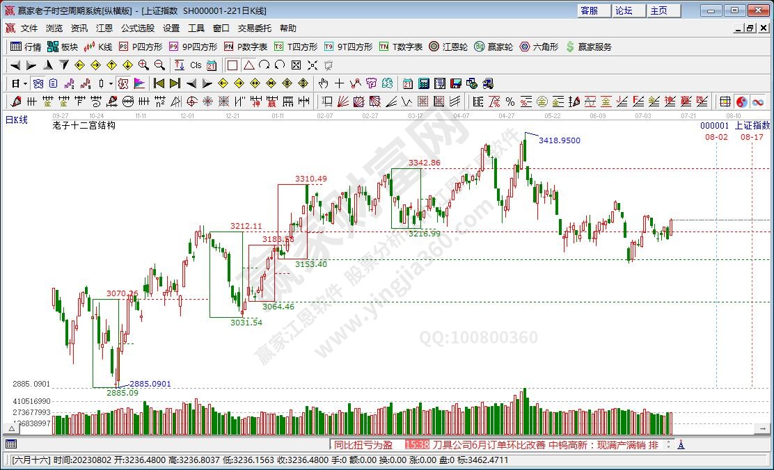Toggle the yin-yang Taiji icon
Image resolution: width=774 pixels, height=470 pixels.
pos(741,102)
